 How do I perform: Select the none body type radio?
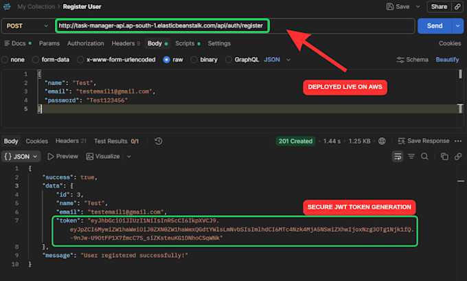click(x=5, y=60)
